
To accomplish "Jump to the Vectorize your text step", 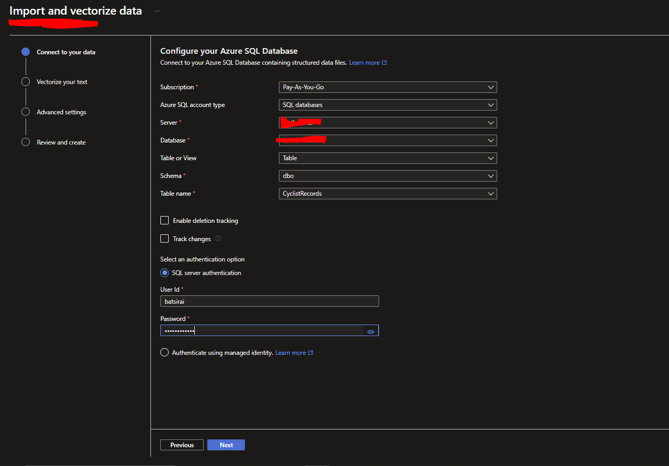I will click(x=62, y=82).
